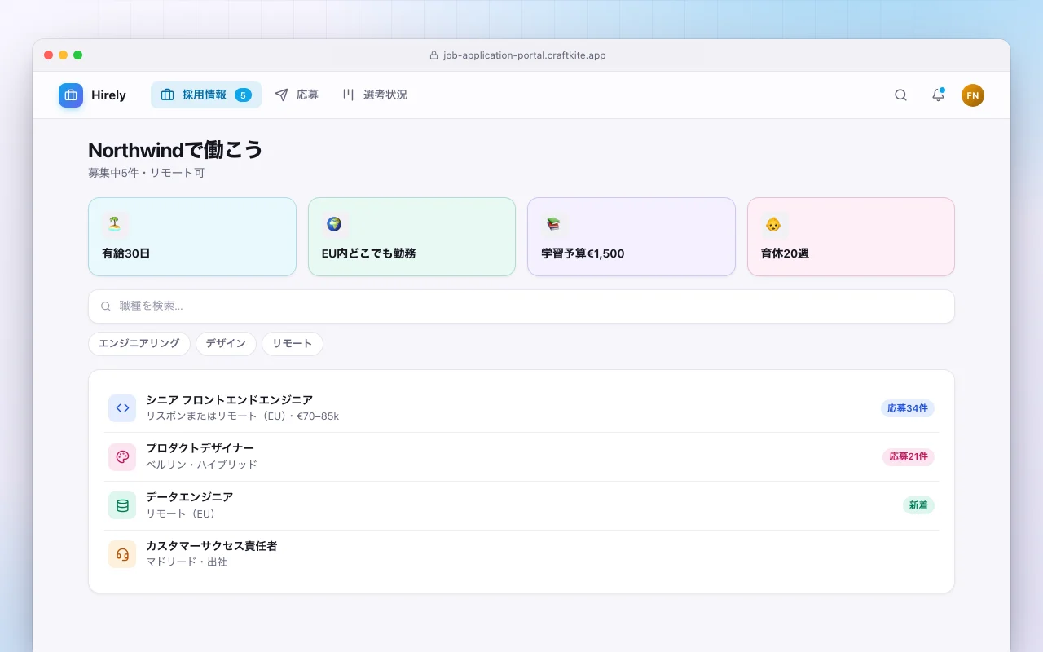Viewport: 1043px width, 652px height.
Task: Click リスボンまたはリモート（EU）・€70–85k text
Action: pyautogui.click(x=242, y=416)
